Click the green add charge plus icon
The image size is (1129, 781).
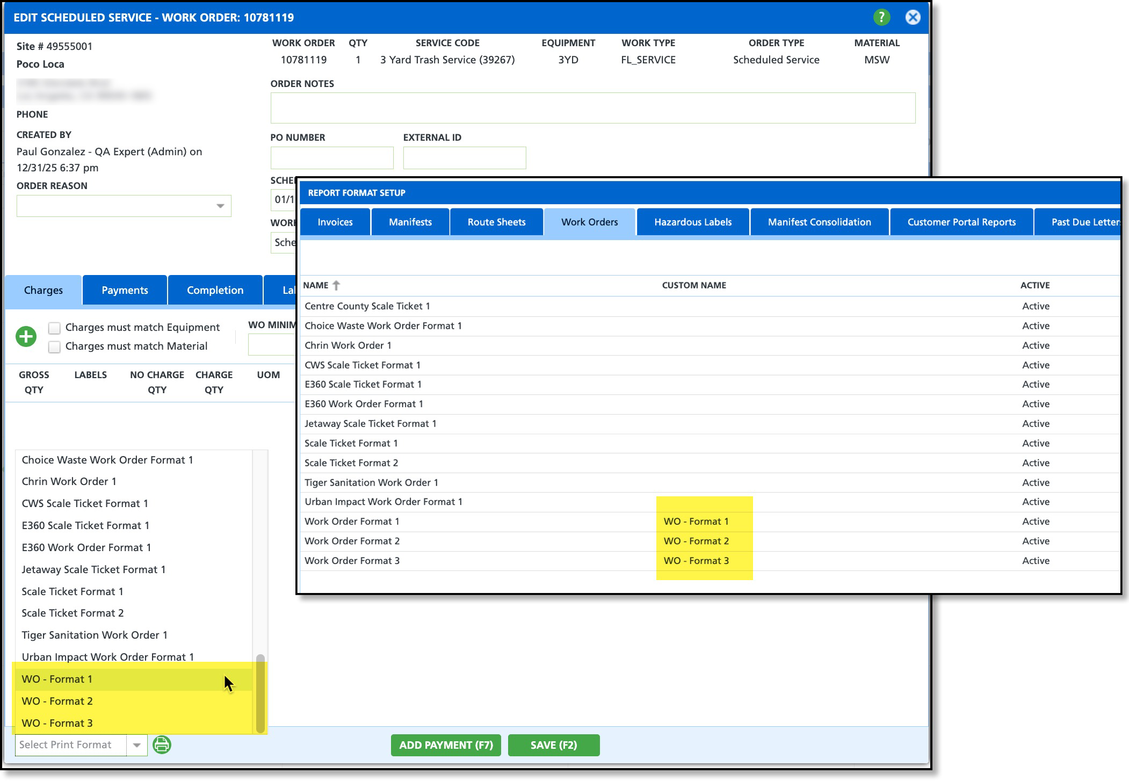26,337
